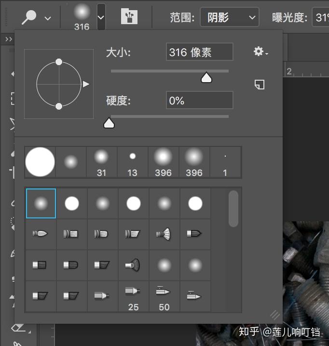Select the flat point bristle brush
This screenshot has height=346, width=329.
pos(195,234)
